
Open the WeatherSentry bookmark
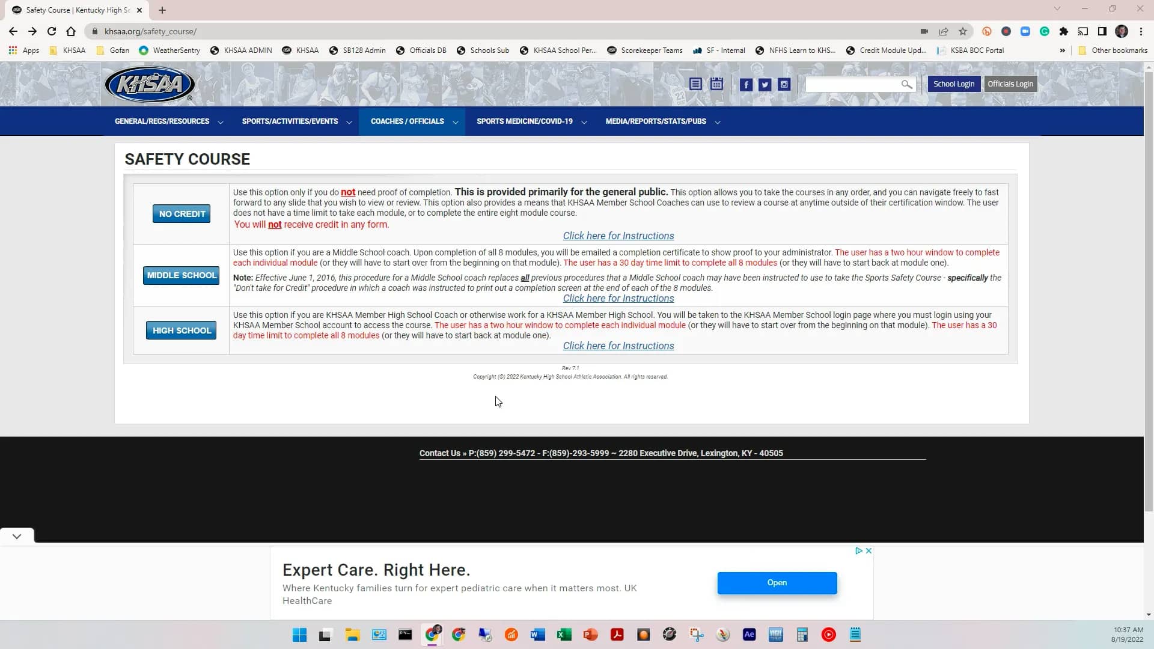(x=169, y=50)
